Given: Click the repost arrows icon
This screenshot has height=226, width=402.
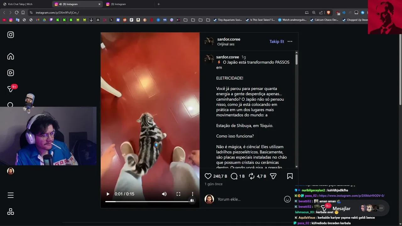Looking at the screenshot, I should click(x=252, y=176).
